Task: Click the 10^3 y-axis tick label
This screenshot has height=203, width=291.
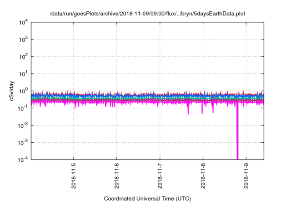Action: coord(23,39)
